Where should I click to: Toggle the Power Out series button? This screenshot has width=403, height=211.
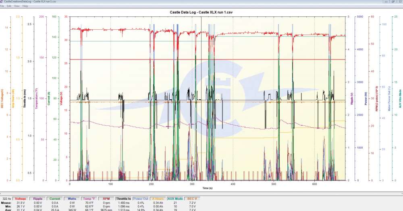140,199
